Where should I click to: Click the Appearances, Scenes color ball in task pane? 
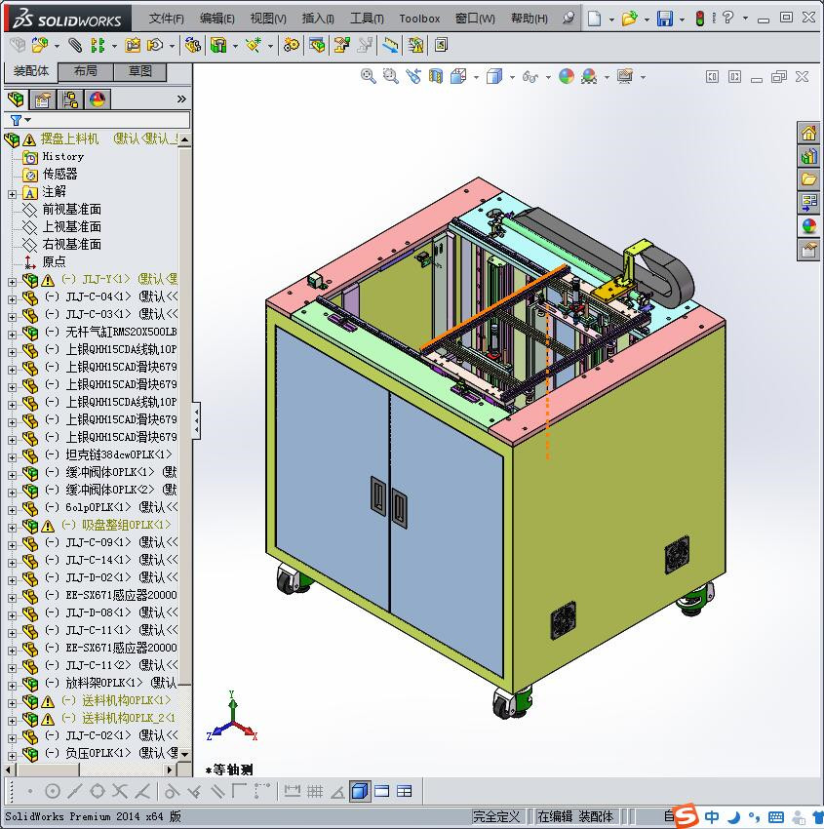click(x=808, y=225)
